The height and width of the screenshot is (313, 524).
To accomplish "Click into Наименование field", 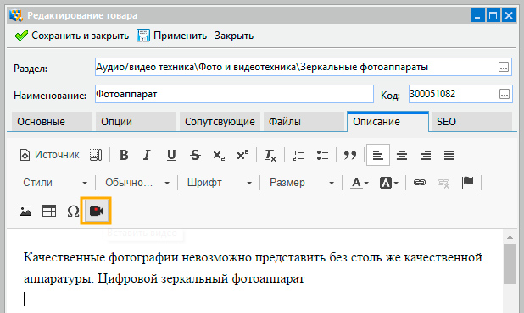I will point(234,94).
